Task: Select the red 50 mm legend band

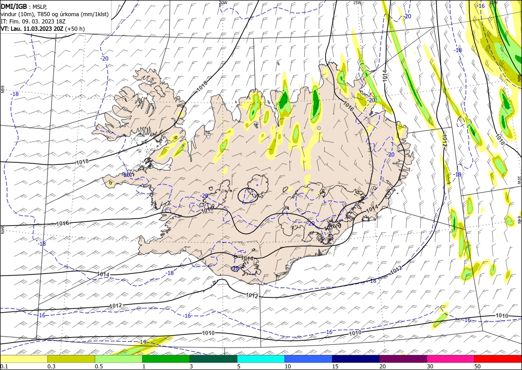Action: [498, 359]
